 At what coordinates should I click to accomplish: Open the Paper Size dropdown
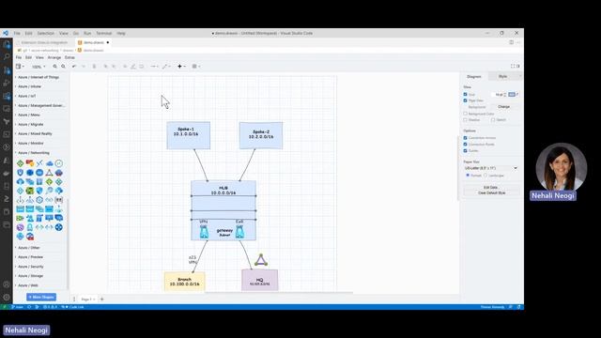490,168
